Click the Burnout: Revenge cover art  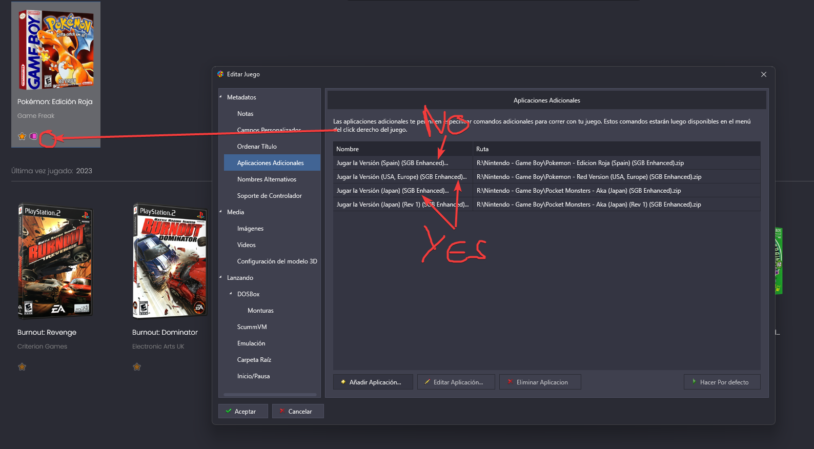(x=55, y=261)
